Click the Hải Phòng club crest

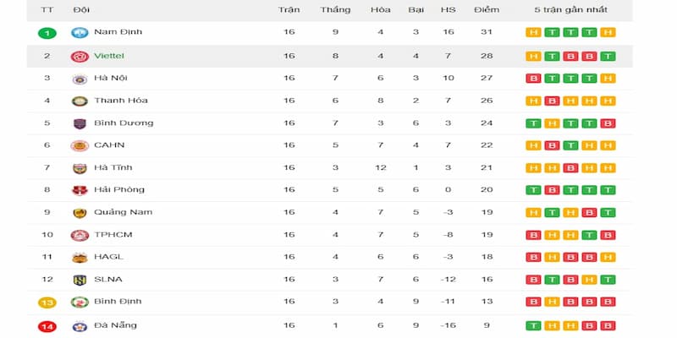coord(80,190)
